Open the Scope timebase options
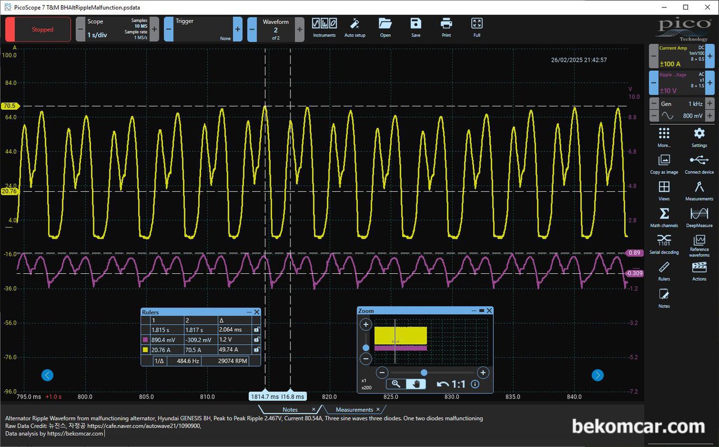Image resolution: width=719 pixels, height=447 pixels. tap(117, 29)
